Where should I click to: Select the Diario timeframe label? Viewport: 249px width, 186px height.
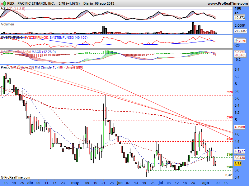click(x=88, y=3)
